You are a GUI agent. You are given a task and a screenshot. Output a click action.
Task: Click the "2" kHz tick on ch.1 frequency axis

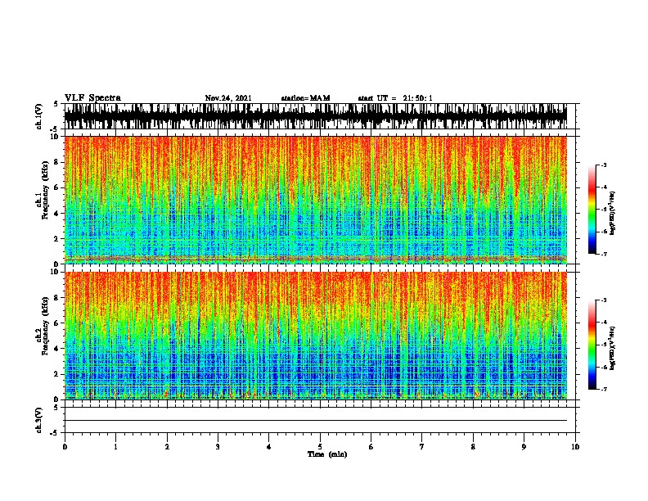tap(57, 239)
